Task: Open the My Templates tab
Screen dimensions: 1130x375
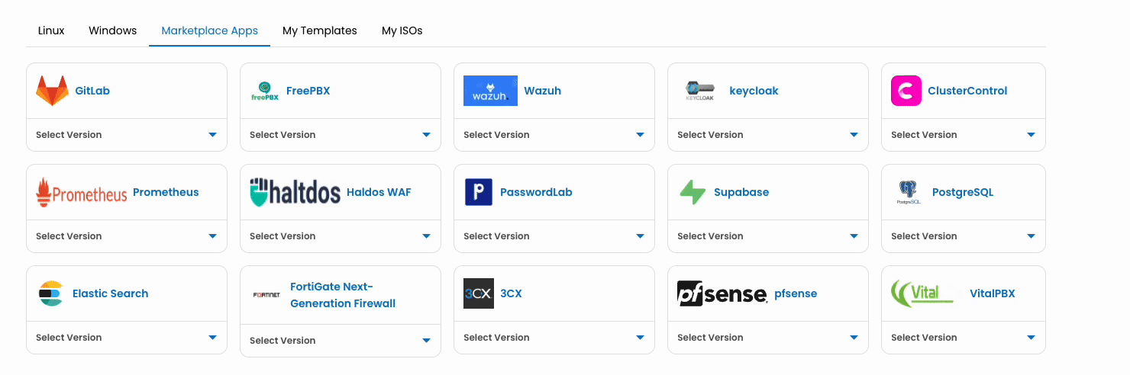Action: [320, 30]
